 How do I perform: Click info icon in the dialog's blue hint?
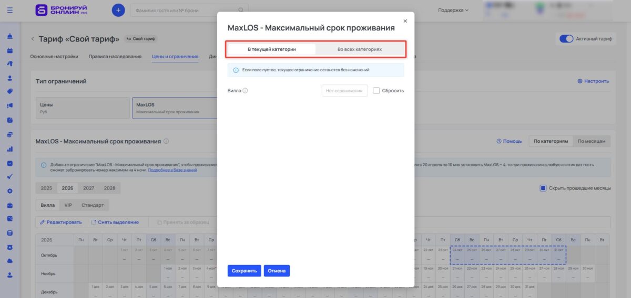236,70
